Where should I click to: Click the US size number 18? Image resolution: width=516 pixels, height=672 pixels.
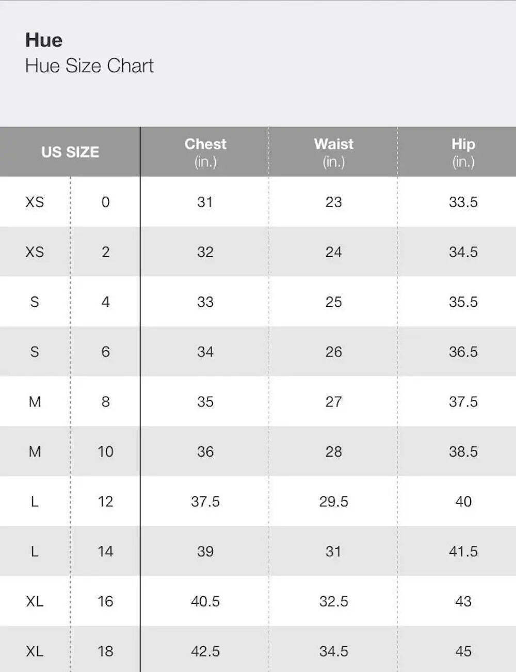105,651
